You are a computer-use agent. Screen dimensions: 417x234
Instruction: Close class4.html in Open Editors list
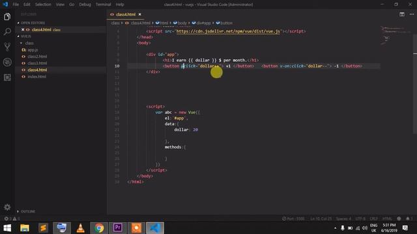[23, 30]
